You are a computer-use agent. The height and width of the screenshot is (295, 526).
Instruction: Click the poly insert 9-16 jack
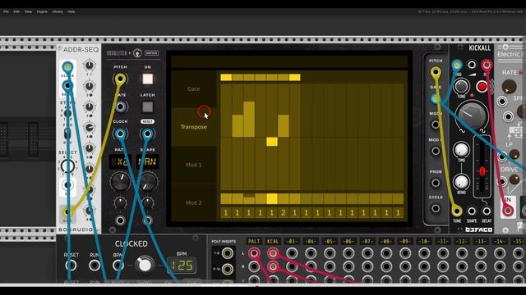coord(227,269)
